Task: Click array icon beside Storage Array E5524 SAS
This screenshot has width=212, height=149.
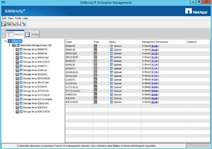Action: (17, 58)
